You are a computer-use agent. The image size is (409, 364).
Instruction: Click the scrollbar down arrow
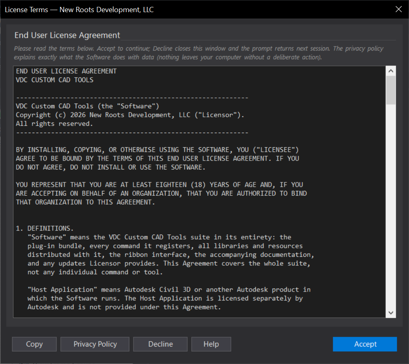[x=390, y=313]
